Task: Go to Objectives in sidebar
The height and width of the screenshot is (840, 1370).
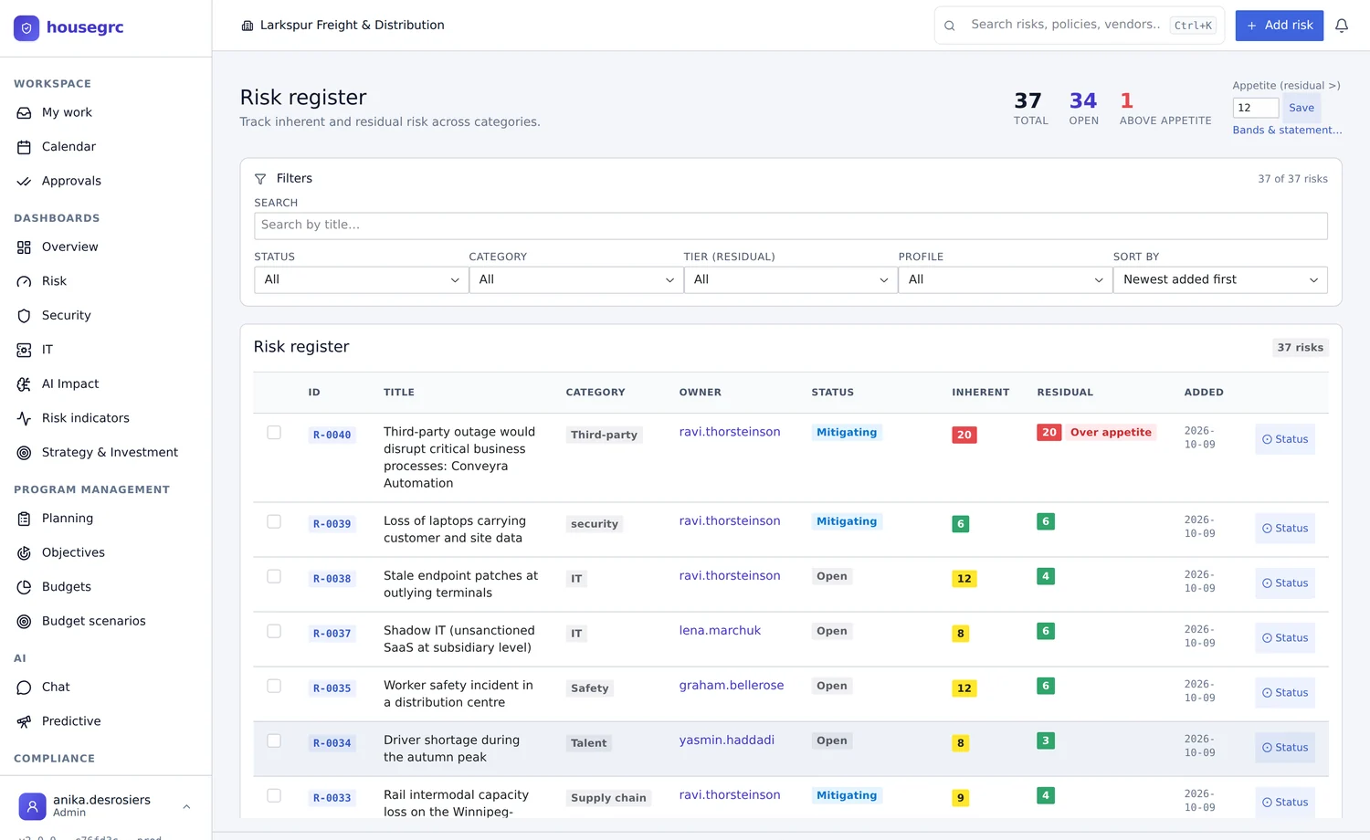Action: [73, 552]
